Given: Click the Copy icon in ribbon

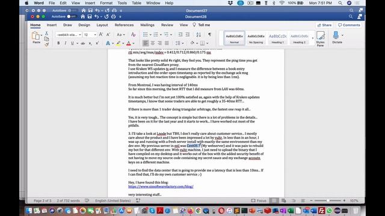Looking at the screenshot, I should tap(46, 38).
